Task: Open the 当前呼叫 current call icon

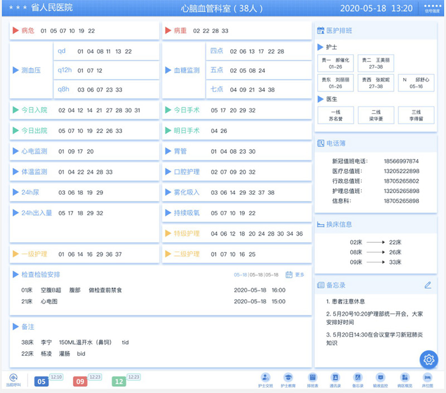Action: (x=13, y=380)
